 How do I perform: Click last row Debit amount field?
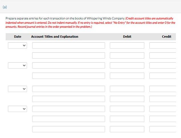coord(127,129)
